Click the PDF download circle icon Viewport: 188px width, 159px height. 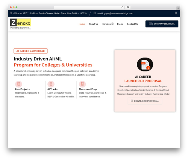[x=145, y=64]
